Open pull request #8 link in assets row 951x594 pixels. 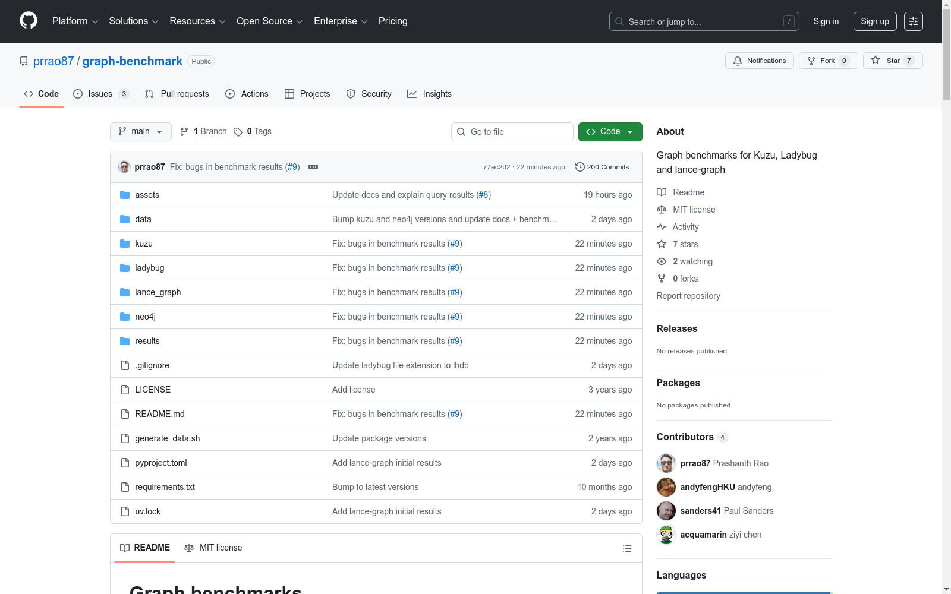click(484, 195)
